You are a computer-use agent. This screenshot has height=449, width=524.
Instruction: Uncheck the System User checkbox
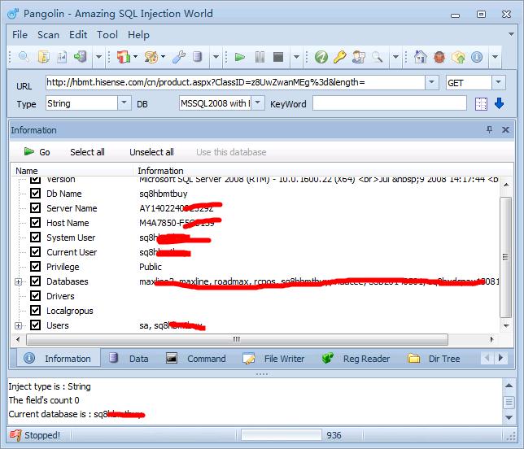36,238
